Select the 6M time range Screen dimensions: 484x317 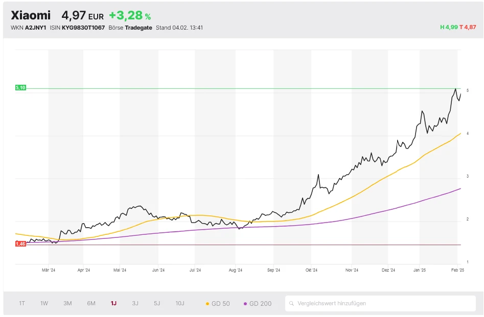91,303
